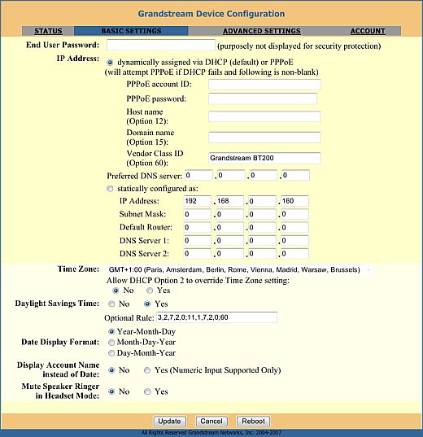Focus the End User Password field

160,45
